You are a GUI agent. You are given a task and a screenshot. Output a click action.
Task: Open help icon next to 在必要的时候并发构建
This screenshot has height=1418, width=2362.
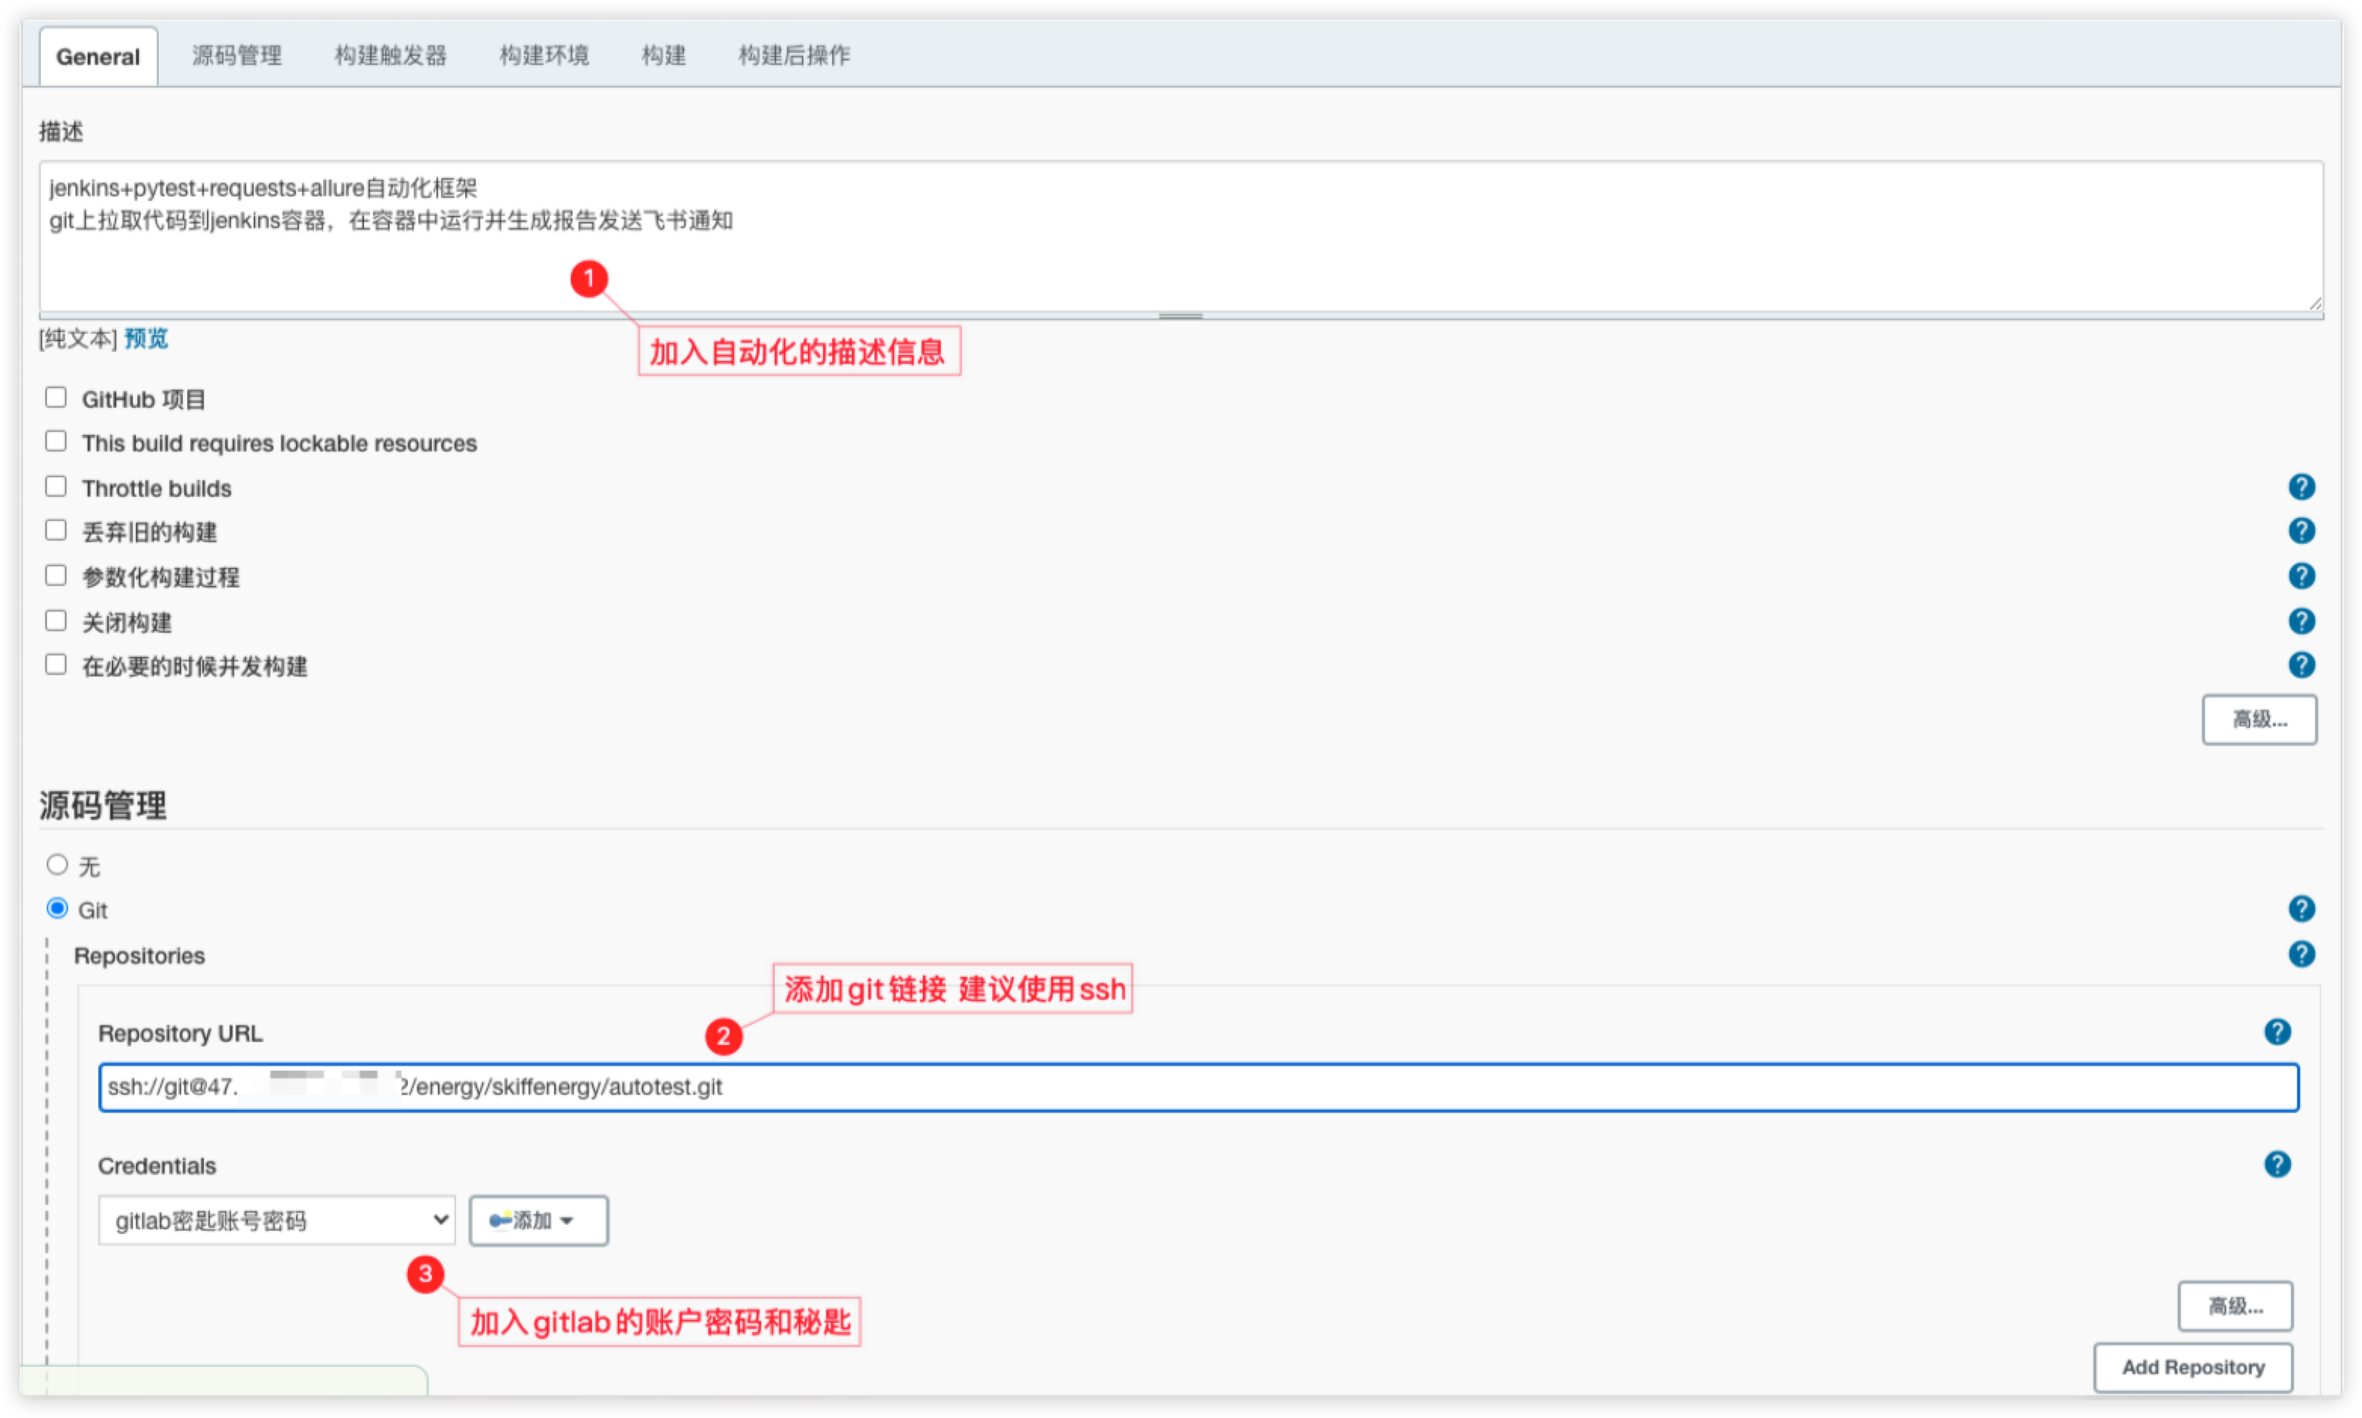(2301, 664)
